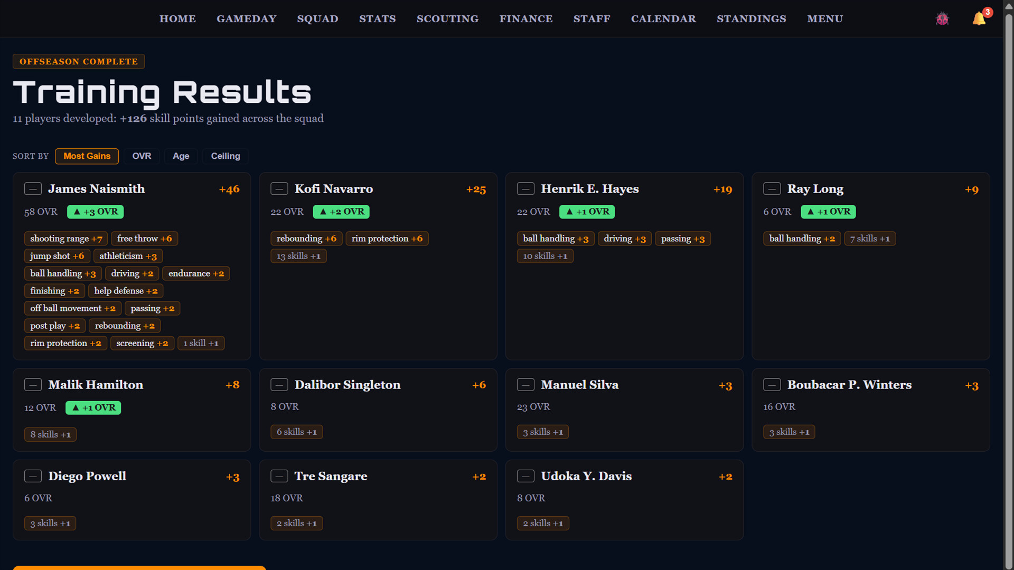Collapse James Naismith card
The width and height of the screenshot is (1014, 570).
(x=33, y=188)
